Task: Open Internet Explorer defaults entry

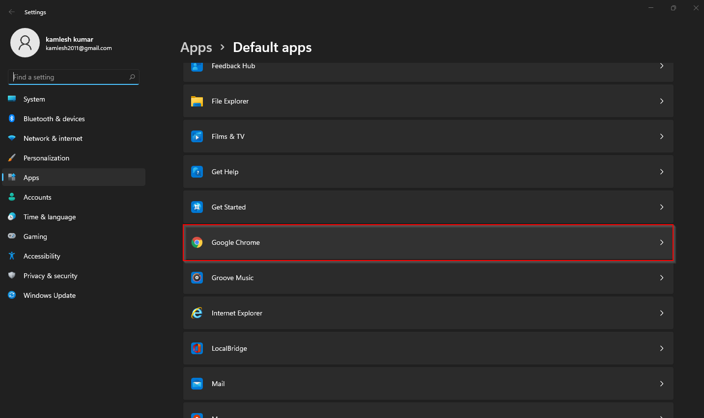Action: point(428,313)
